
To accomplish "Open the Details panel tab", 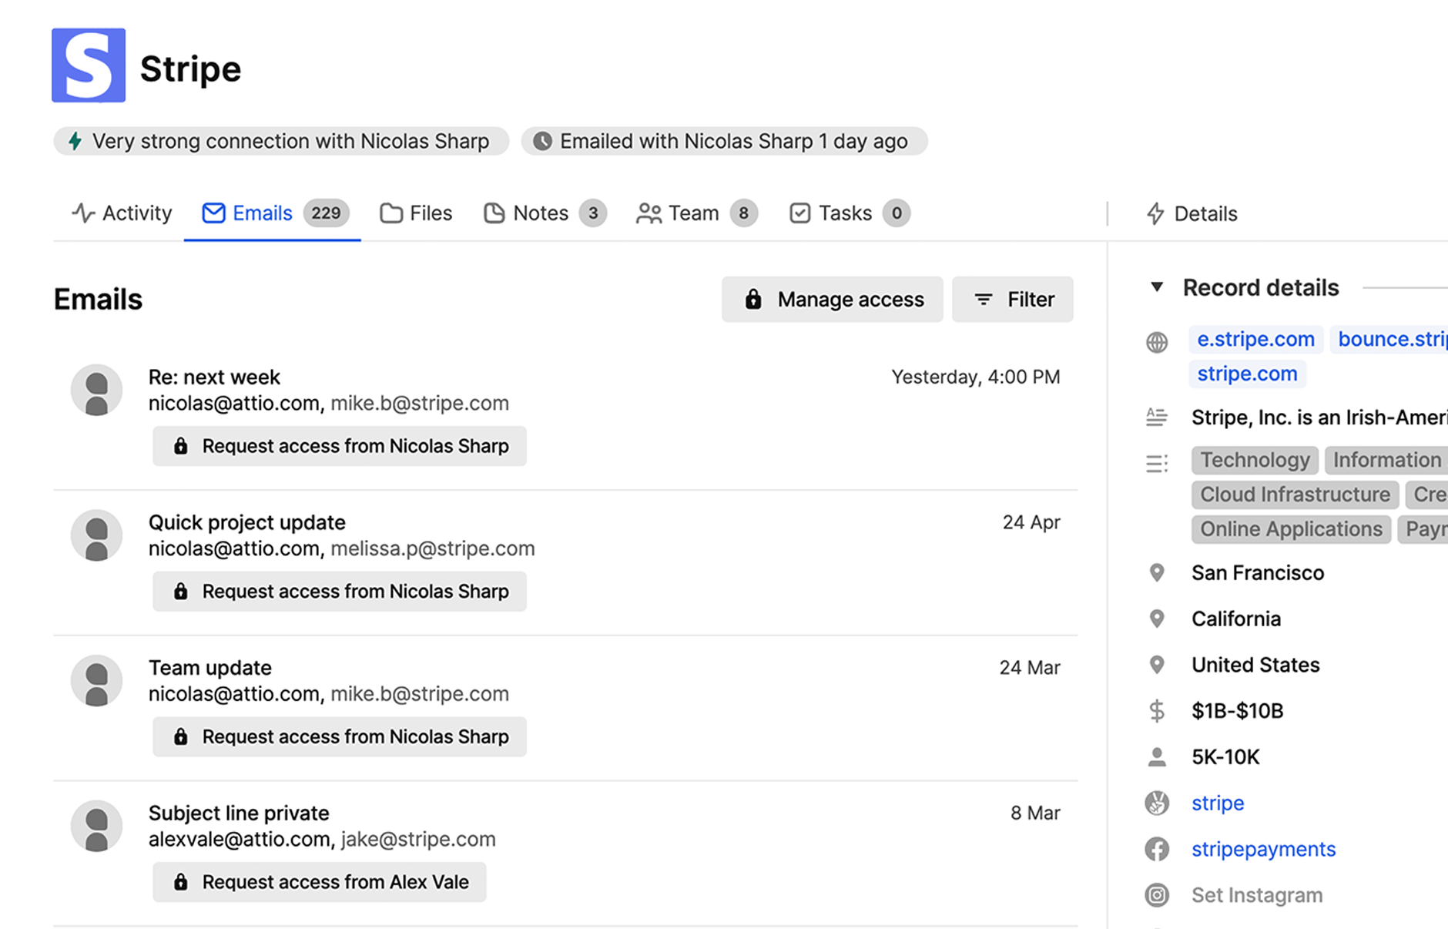I will point(1192,213).
